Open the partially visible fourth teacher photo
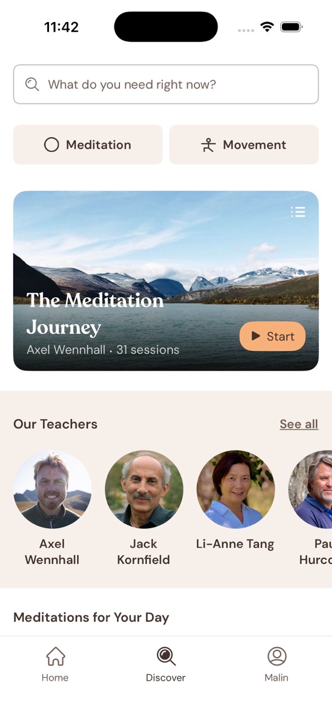This screenshot has width=332, height=722. tap(311, 490)
